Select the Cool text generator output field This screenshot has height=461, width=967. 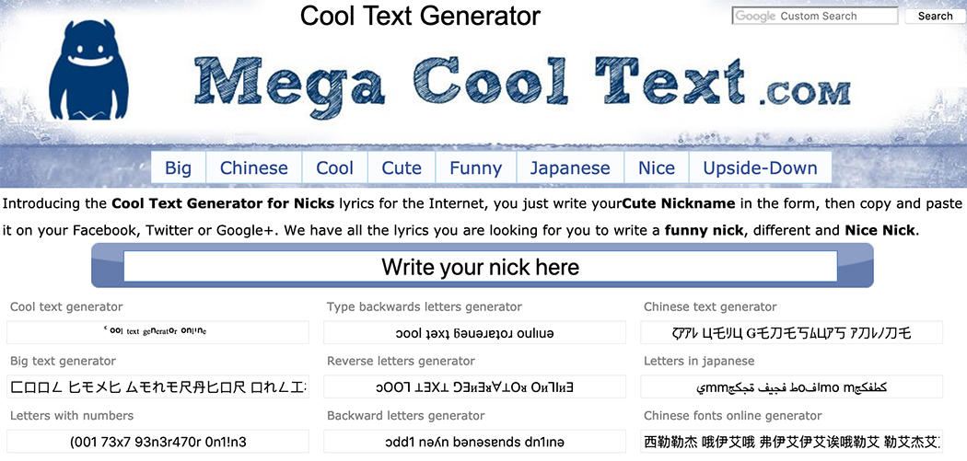[157, 332]
